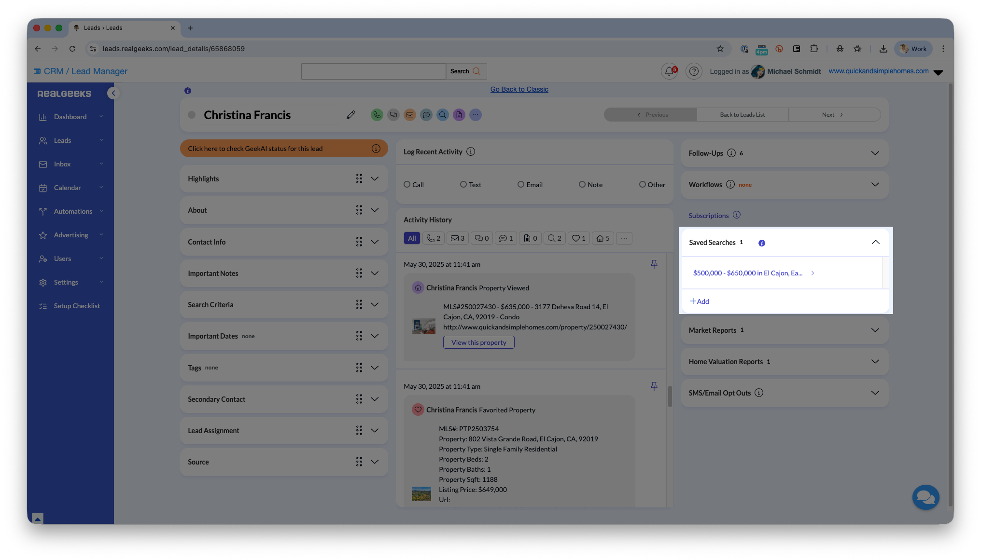Click the top search input field
The width and height of the screenshot is (981, 560).
click(373, 71)
